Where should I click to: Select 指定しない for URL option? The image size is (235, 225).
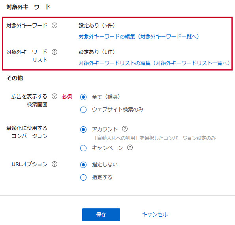[x=83, y=165]
